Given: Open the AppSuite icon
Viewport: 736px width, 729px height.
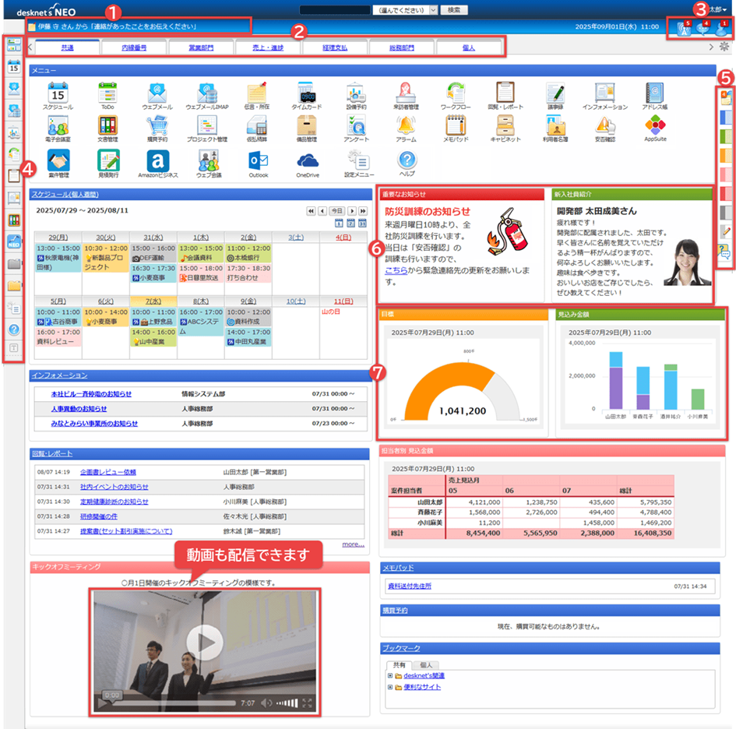Looking at the screenshot, I should (655, 125).
